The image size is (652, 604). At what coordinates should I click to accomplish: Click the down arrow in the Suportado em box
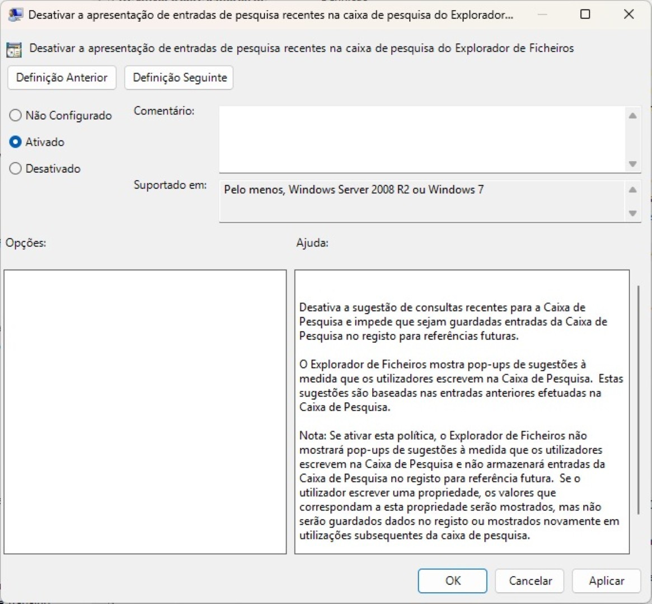[x=632, y=213]
